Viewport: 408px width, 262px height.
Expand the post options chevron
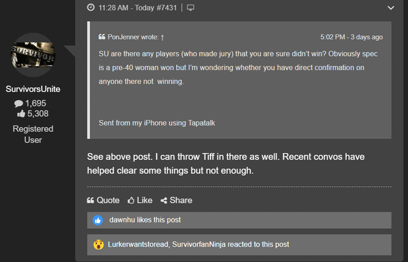click(391, 8)
